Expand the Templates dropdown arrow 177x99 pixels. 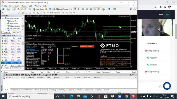coord(117,9)
